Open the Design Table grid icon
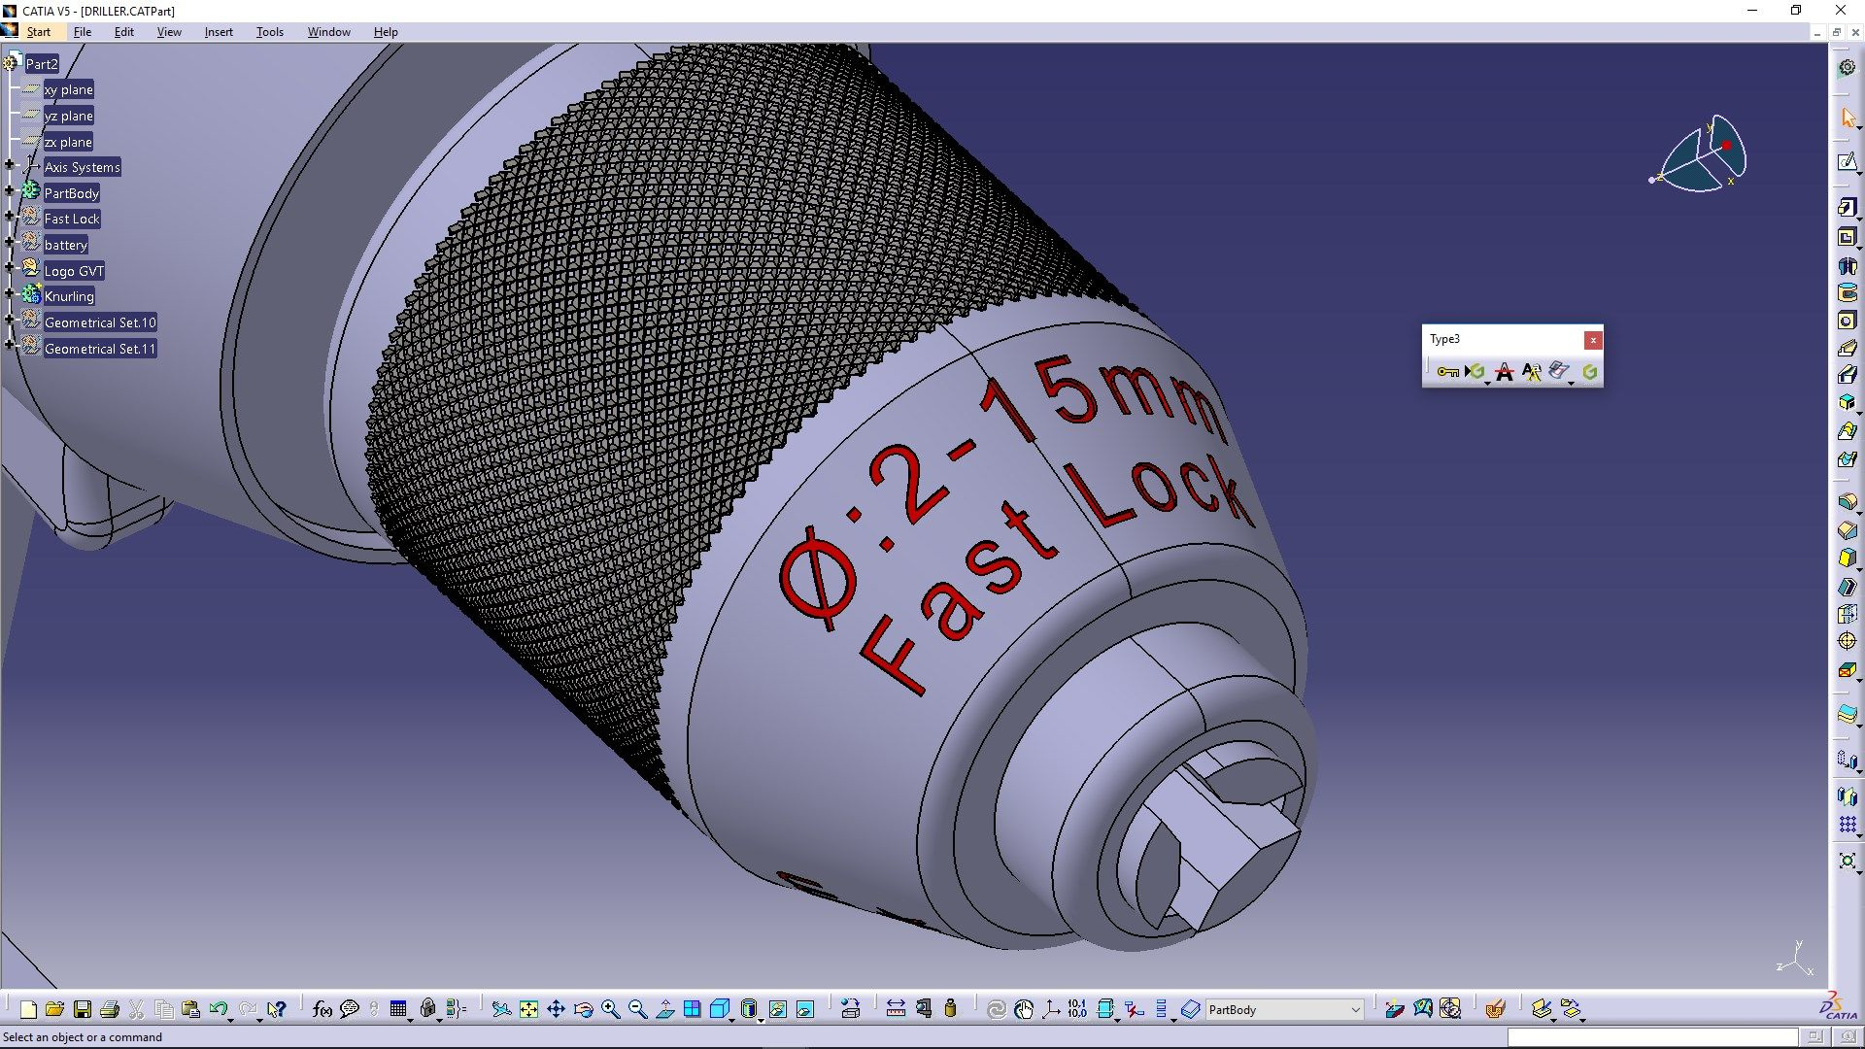 tap(398, 1010)
